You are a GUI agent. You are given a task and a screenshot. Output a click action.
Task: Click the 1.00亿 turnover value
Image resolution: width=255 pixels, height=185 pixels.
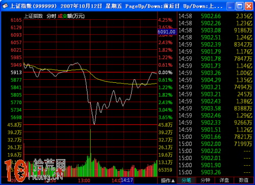pyautogui.click(x=244, y=73)
